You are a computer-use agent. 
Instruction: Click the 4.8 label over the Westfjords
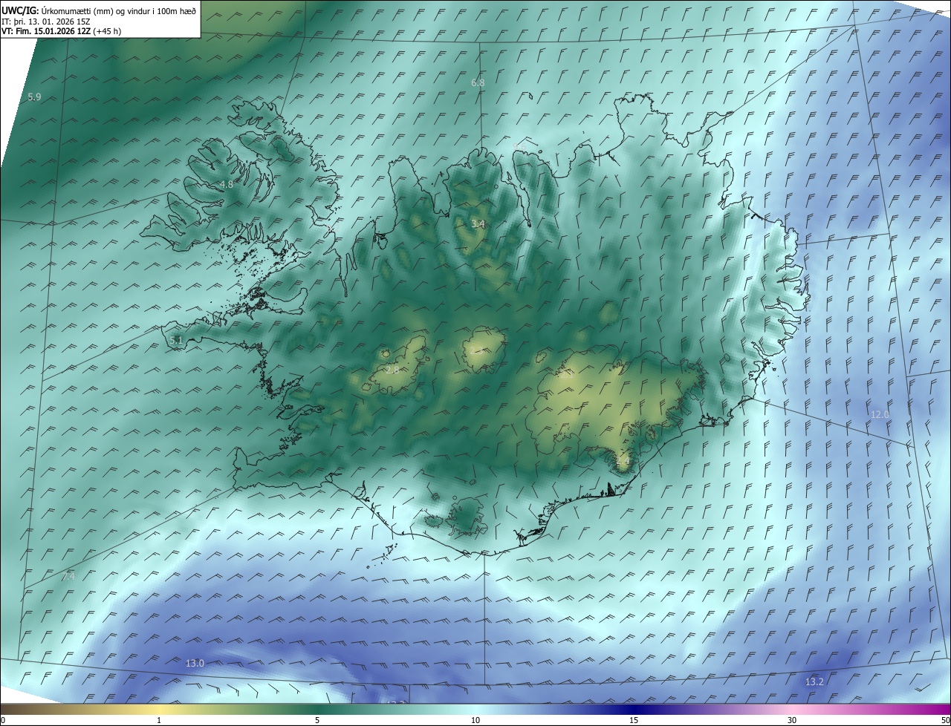[x=226, y=184]
